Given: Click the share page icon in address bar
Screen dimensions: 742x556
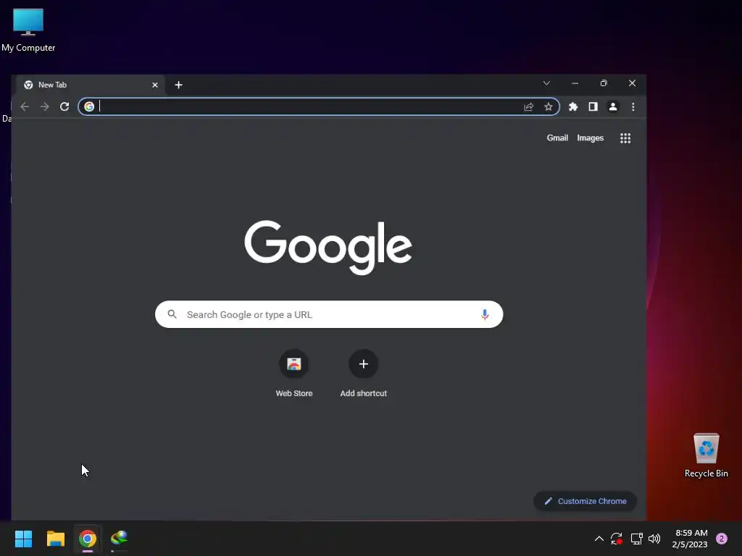Looking at the screenshot, I should (x=528, y=107).
